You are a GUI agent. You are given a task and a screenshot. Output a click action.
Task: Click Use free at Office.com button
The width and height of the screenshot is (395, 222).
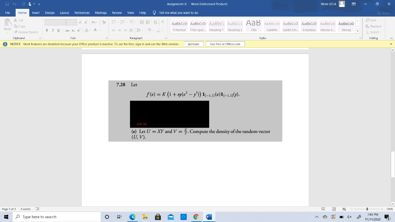coord(225,44)
